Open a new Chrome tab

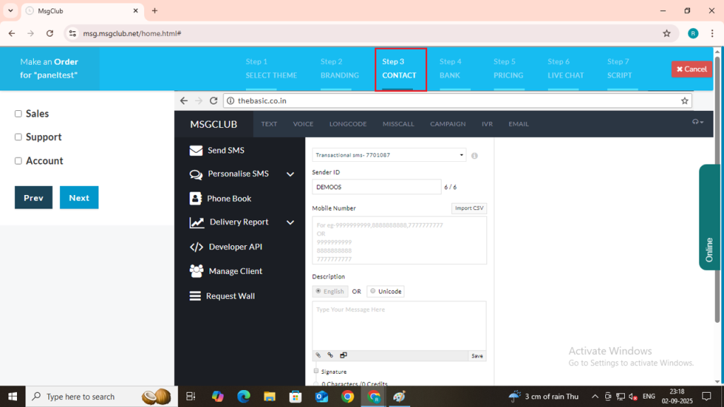pyautogui.click(x=155, y=11)
